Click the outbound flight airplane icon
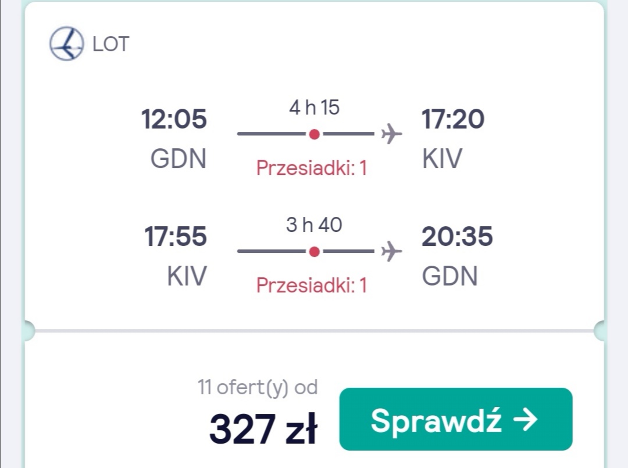This screenshot has width=628, height=468. click(x=391, y=134)
